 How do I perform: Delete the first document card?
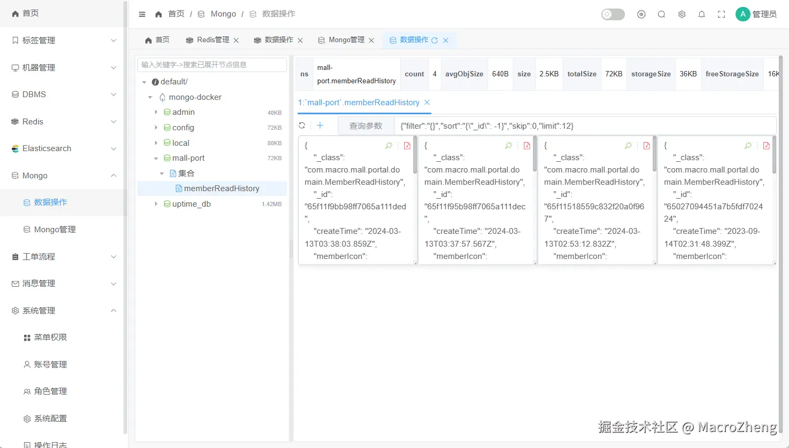(407, 145)
